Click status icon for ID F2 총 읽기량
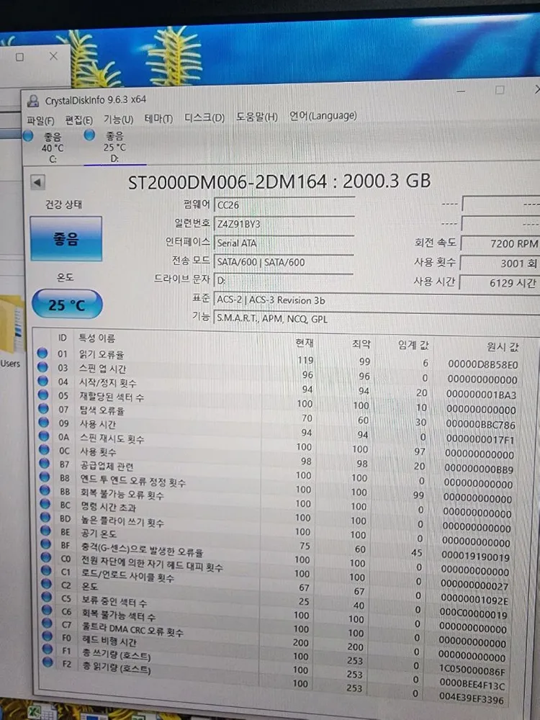This screenshot has width=540, height=720. pos(48,662)
